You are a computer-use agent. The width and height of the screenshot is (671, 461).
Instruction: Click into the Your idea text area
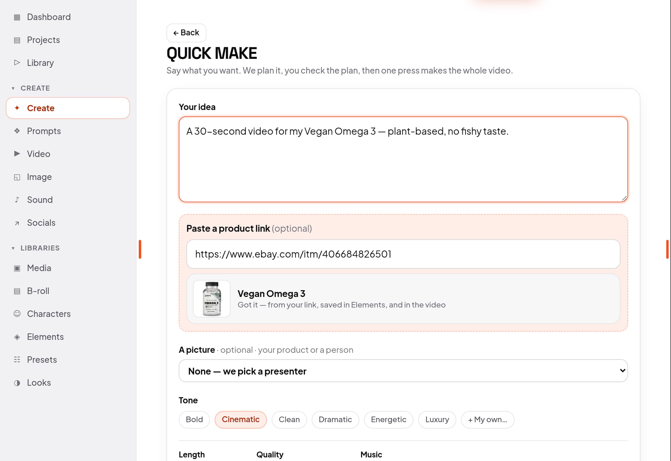(403, 159)
